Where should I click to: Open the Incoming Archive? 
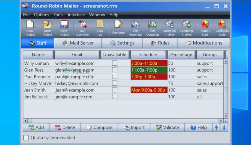[x=169, y=28]
